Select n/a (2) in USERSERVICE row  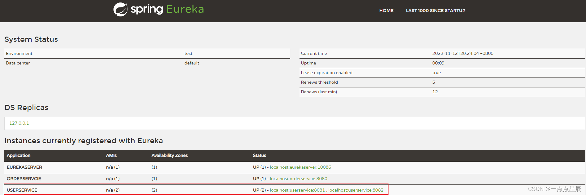point(113,190)
